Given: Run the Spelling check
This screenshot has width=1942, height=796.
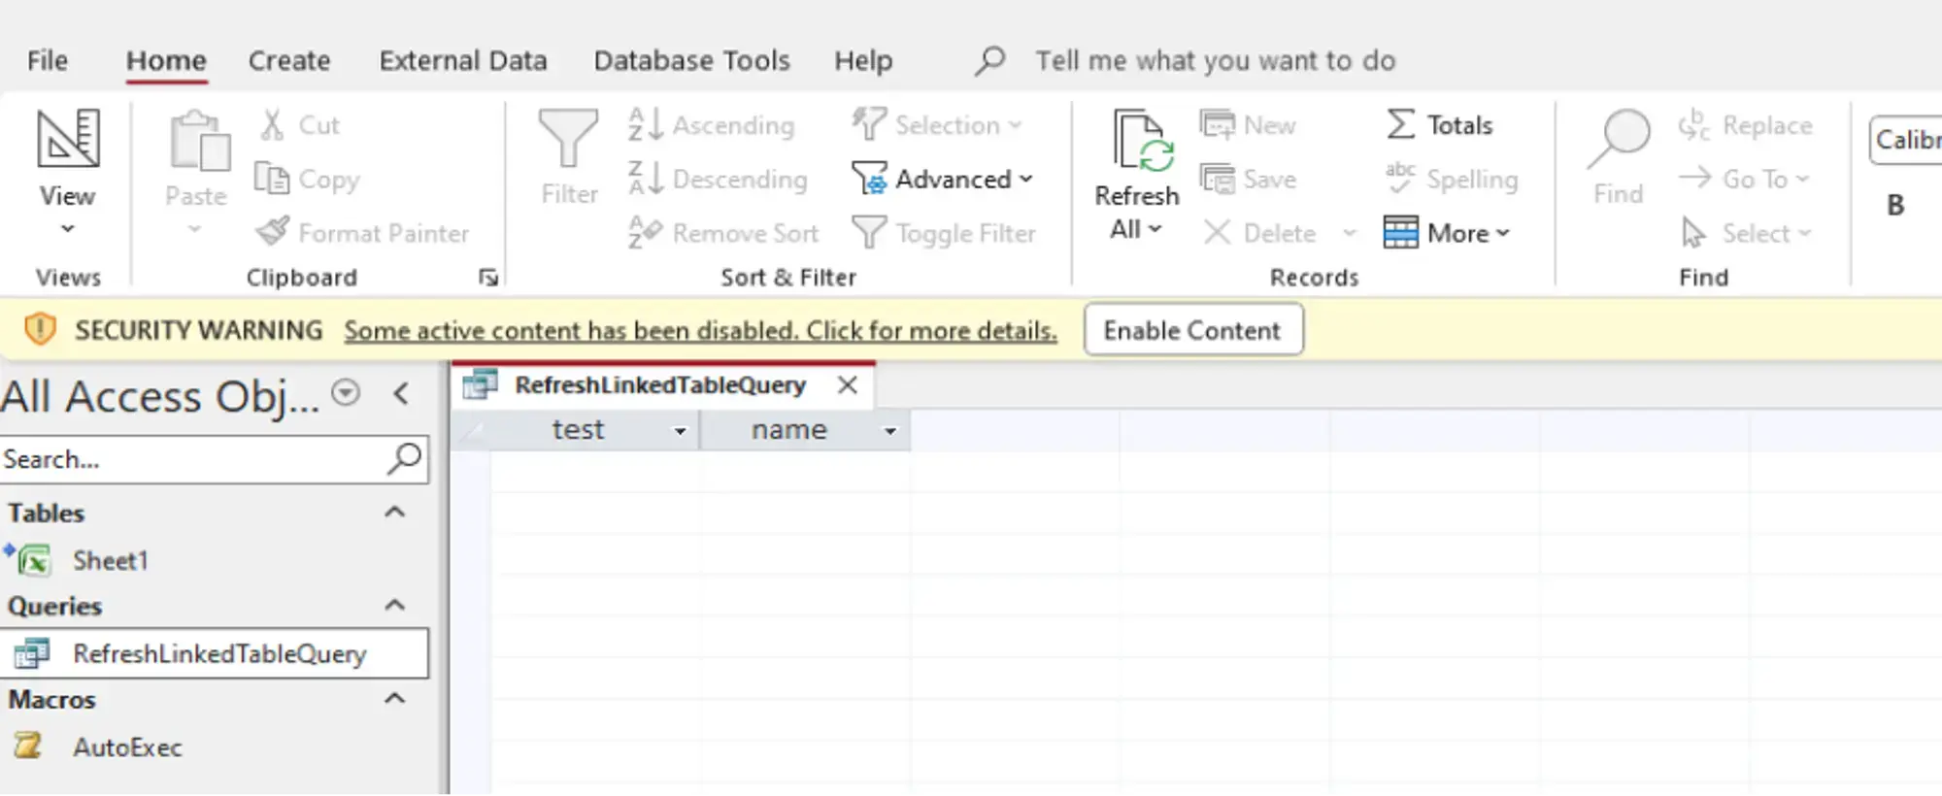Looking at the screenshot, I should click(x=1452, y=180).
